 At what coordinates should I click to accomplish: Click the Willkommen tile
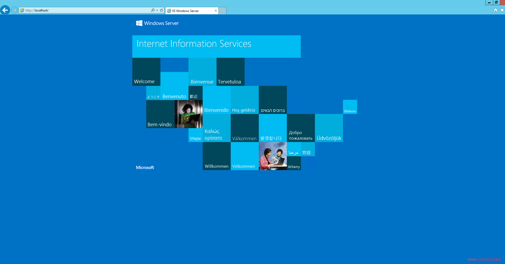pos(217,156)
